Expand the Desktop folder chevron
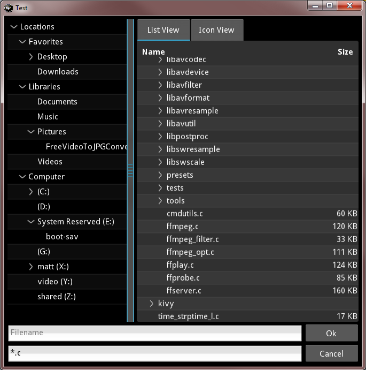Screen dimensions: 366x370 point(31,57)
